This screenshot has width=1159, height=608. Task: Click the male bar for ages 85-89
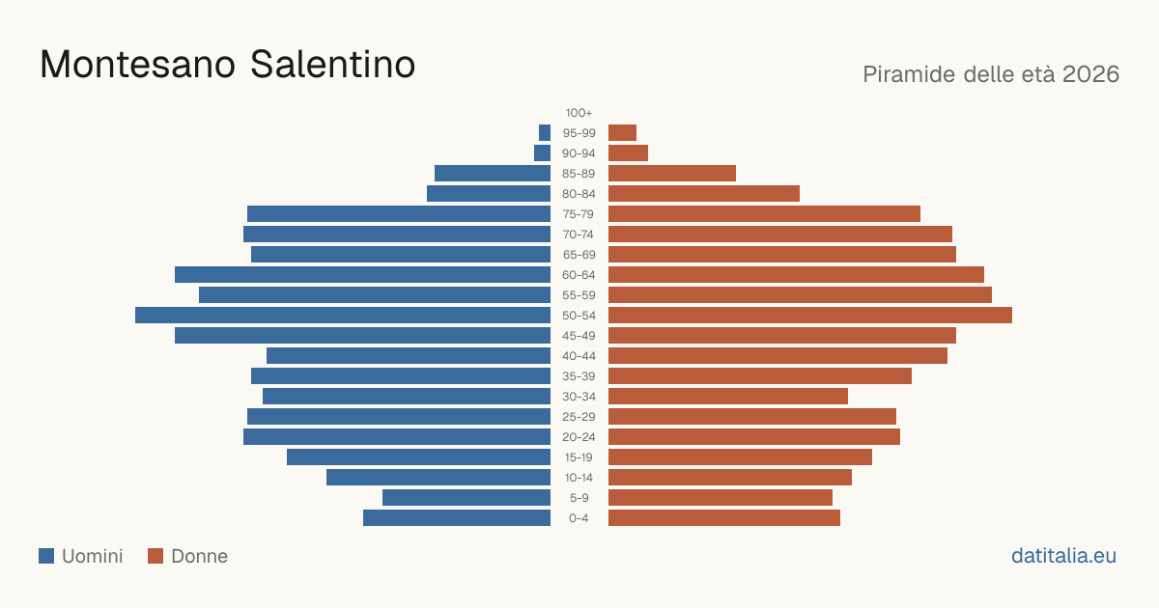pyautogui.click(x=493, y=173)
